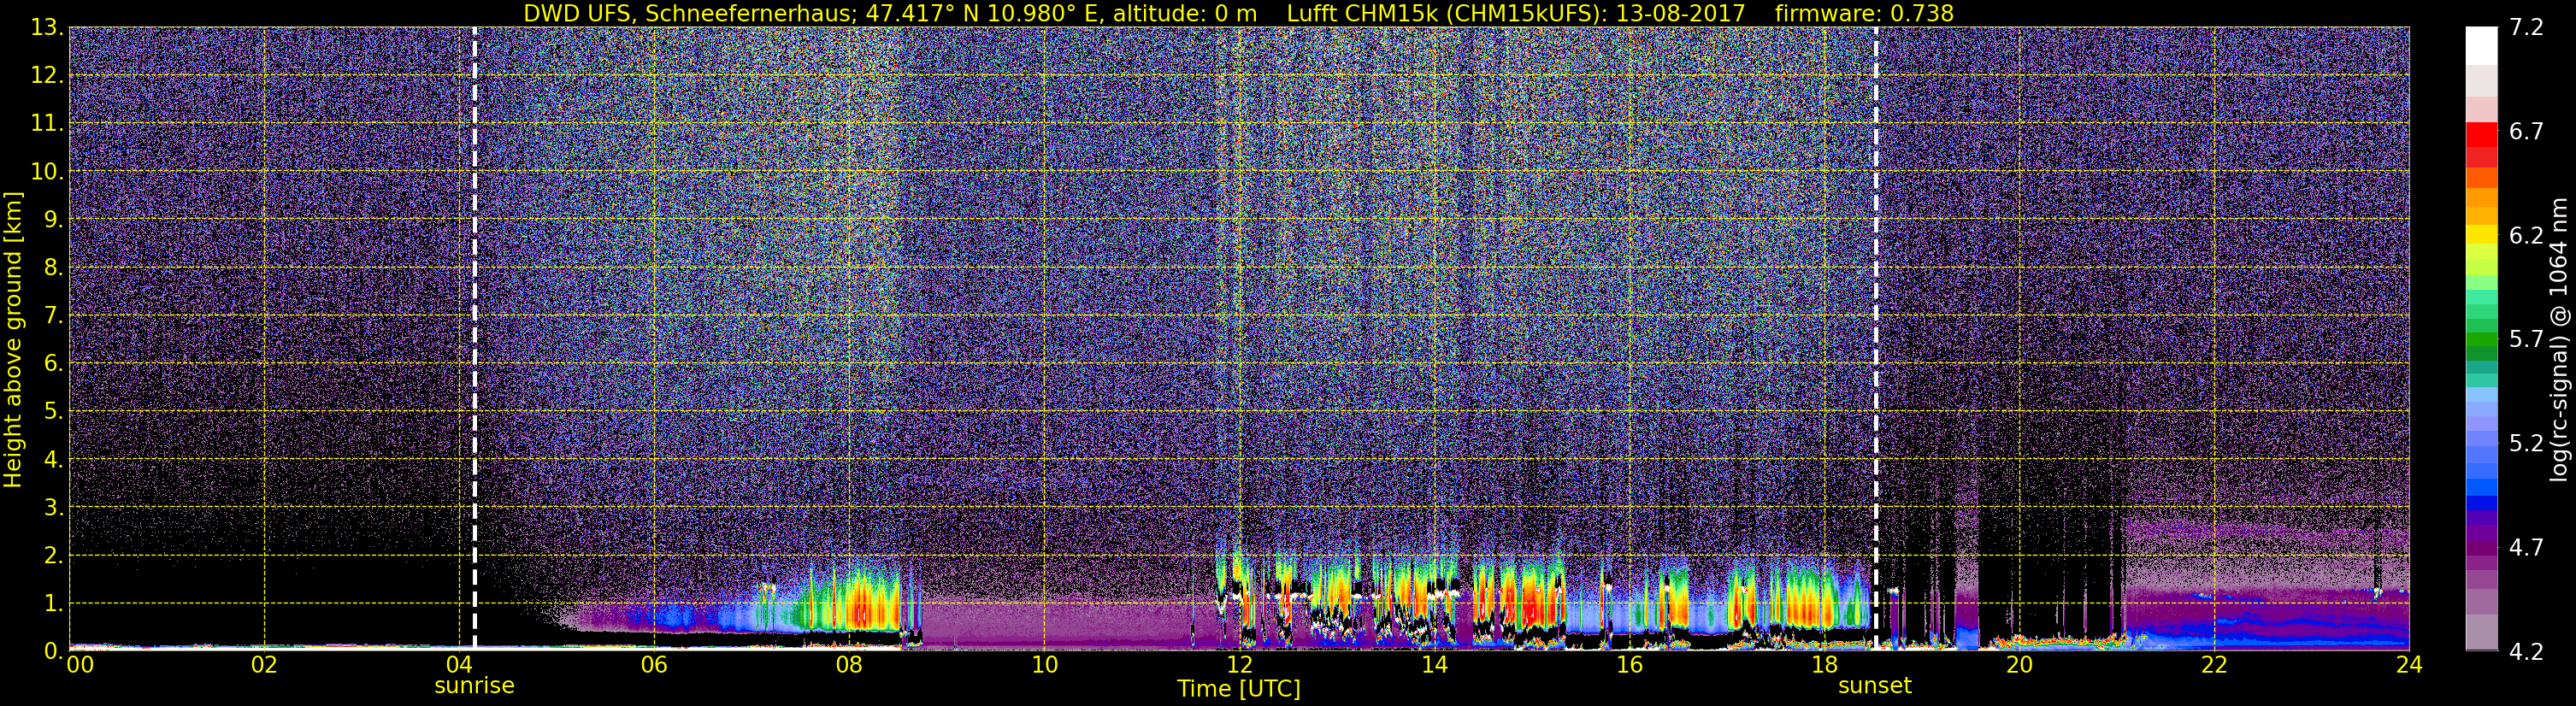
Task: Click the '06' time axis tick label
Action: point(654,665)
